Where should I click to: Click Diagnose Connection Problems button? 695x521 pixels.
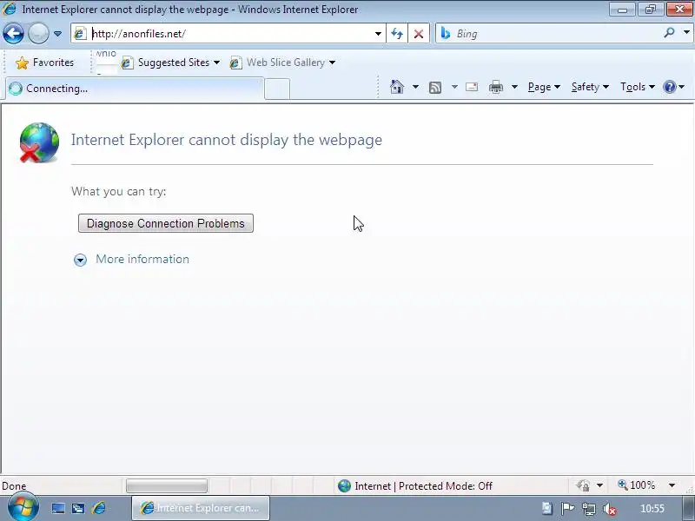(x=166, y=223)
